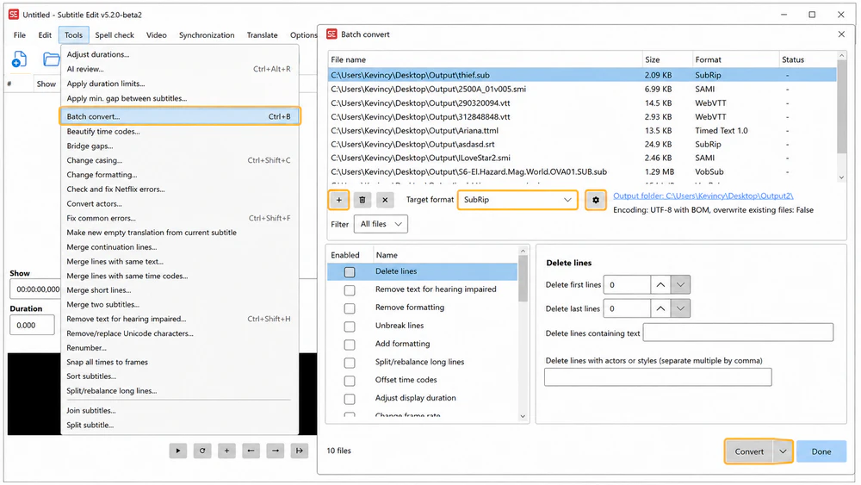Open the All files filter dropdown
This screenshot has width=861, height=485.
click(381, 224)
